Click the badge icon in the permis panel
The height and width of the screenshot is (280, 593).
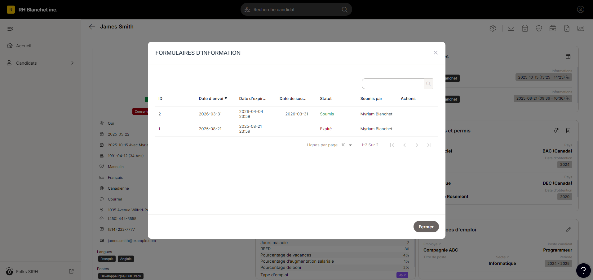568,131
